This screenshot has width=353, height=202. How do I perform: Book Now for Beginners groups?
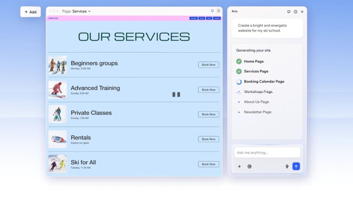(x=209, y=65)
